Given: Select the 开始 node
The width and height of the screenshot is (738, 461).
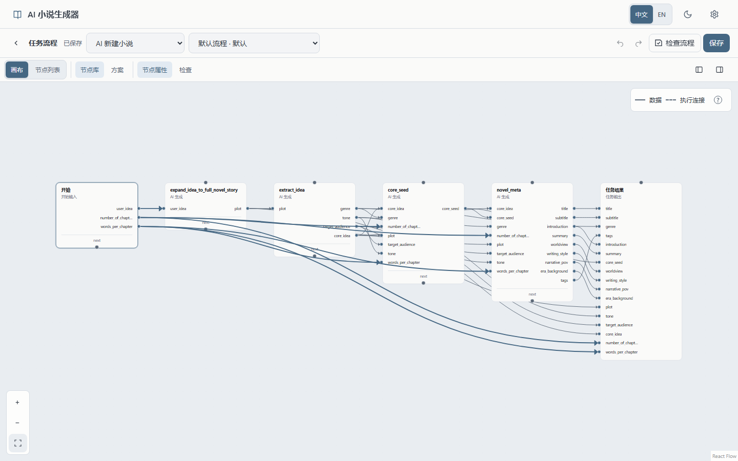Looking at the screenshot, I should pos(97,215).
